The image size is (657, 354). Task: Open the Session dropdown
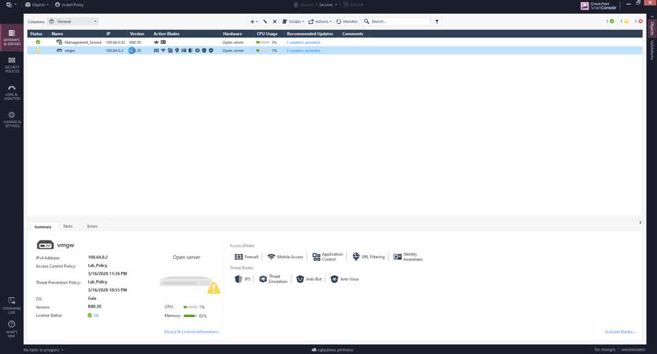coord(328,5)
